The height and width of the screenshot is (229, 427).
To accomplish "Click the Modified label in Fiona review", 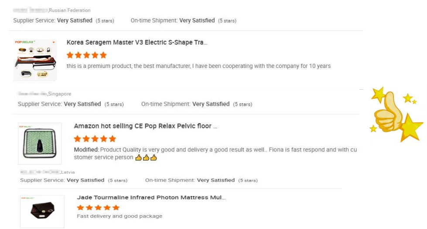I will click(86, 150).
